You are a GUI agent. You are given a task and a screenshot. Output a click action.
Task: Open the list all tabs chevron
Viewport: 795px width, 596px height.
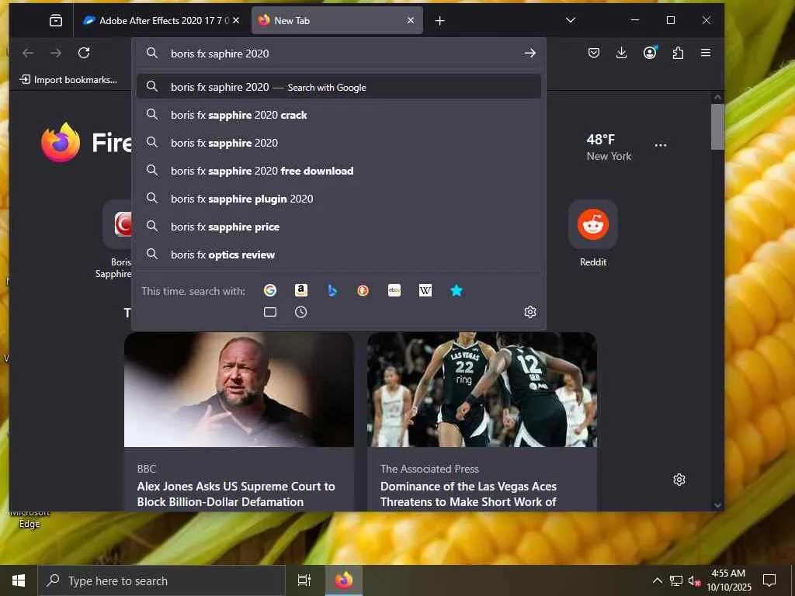coord(571,20)
